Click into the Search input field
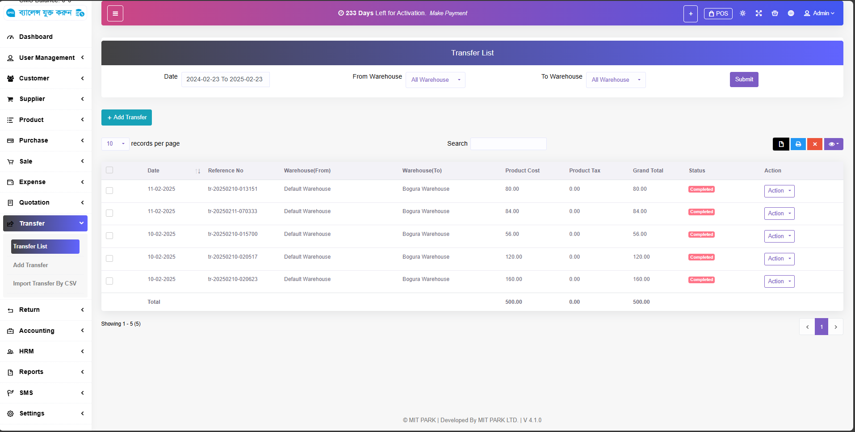The image size is (855, 432). point(508,144)
